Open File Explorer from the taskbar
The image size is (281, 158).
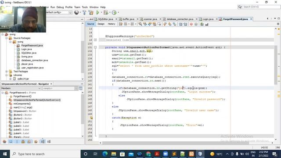(114, 154)
